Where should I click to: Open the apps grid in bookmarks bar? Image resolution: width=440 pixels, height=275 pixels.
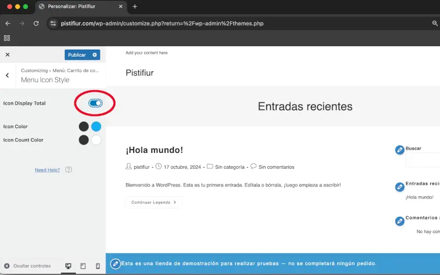tap(7, 38)
